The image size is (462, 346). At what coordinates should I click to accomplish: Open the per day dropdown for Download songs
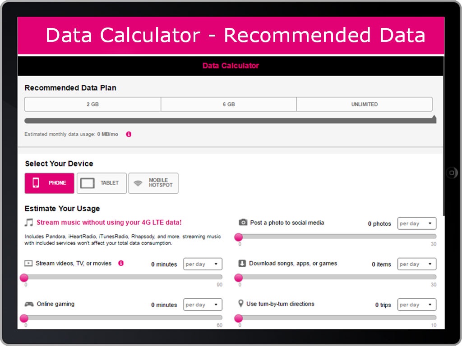pyautogui.click(x=416, y=264)
